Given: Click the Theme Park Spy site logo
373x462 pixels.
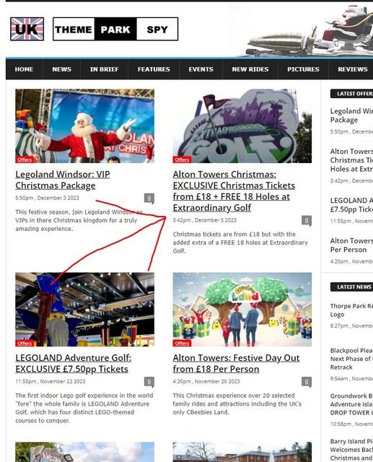Looking at the screenshot, I should [x=115, y=29].
